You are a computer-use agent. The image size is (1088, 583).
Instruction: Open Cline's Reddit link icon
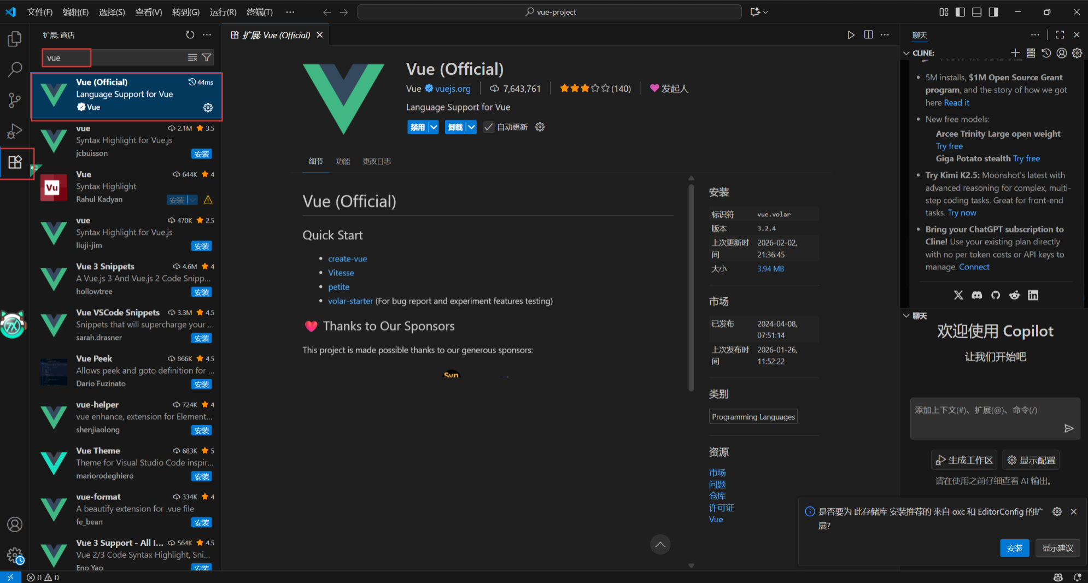point(1014,295)
